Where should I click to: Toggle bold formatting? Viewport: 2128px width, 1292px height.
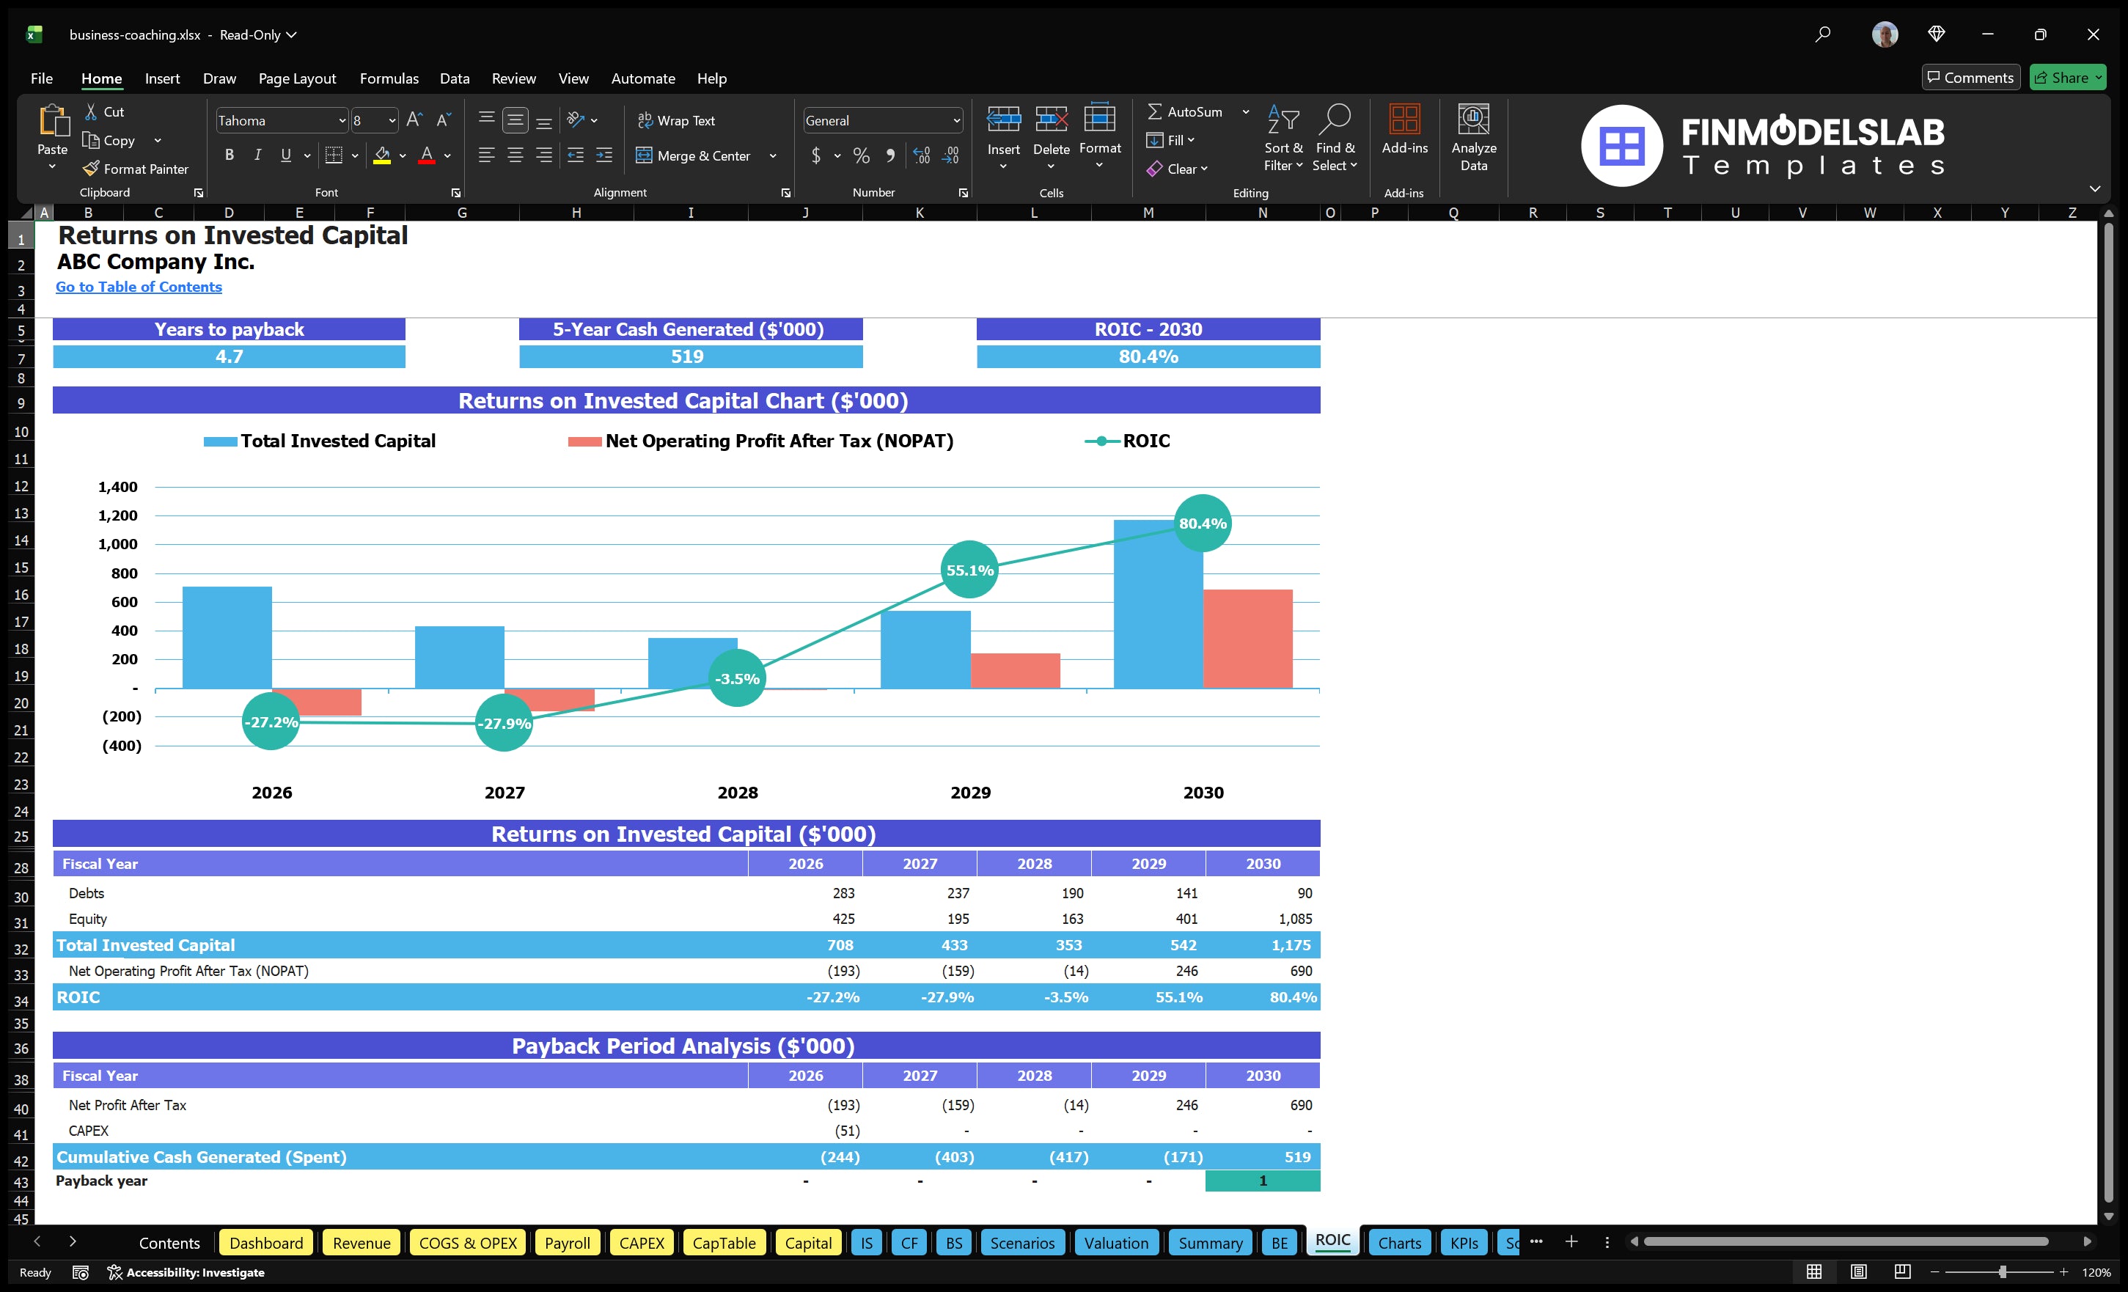coord(229,155)
